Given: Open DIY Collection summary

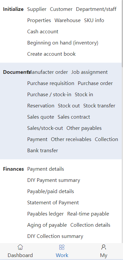Looking at the screenshot, I should point(55,236).
